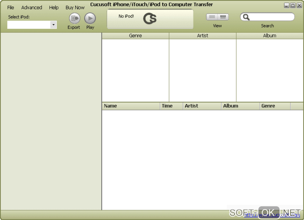This screenshot has width=304, height=220.
Task: Switch to grid view icon
Action: [x=223, y=17]
